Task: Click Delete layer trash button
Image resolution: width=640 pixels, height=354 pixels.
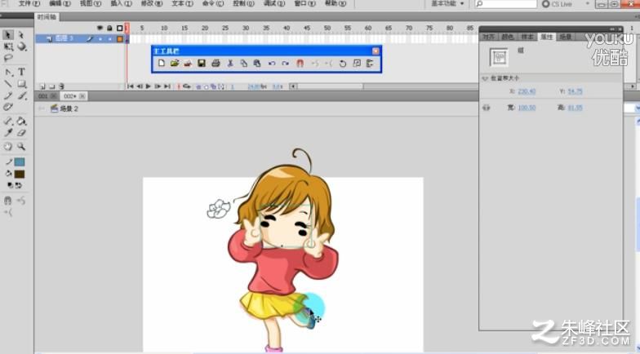Action: pyautogui.click(x=61, y=86)
